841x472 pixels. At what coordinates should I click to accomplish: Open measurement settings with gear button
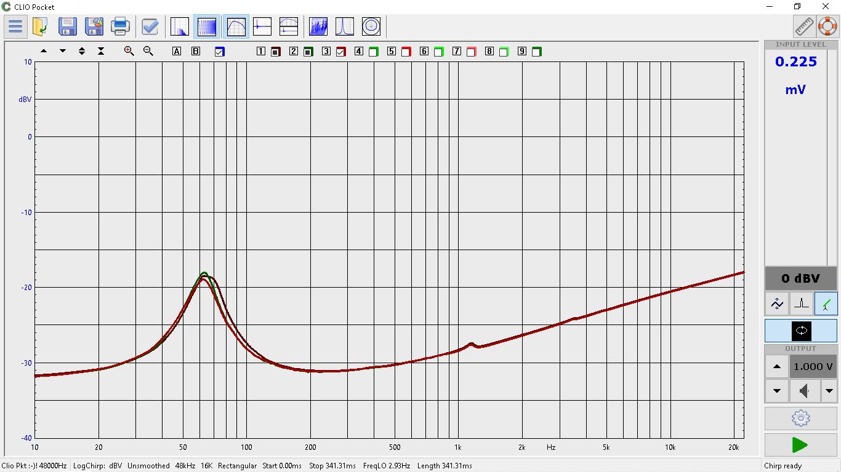click(x=801, y=419)
